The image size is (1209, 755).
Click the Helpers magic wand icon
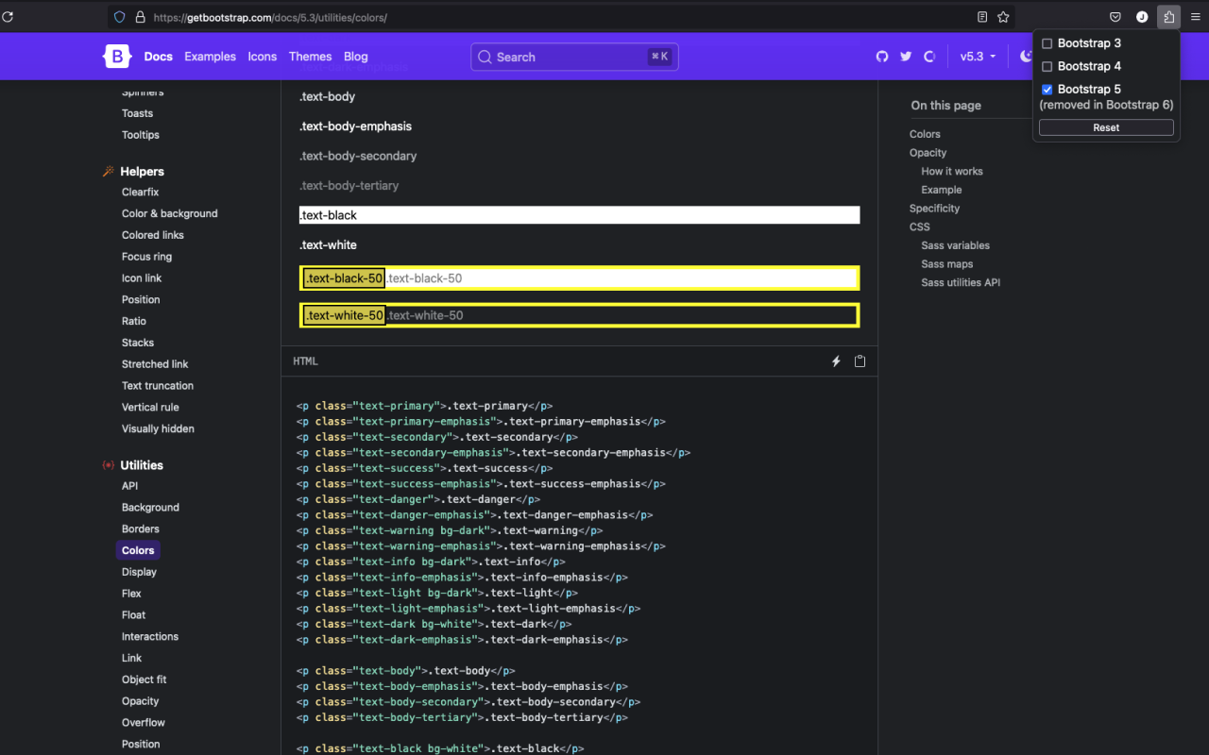tap(109, 172)
